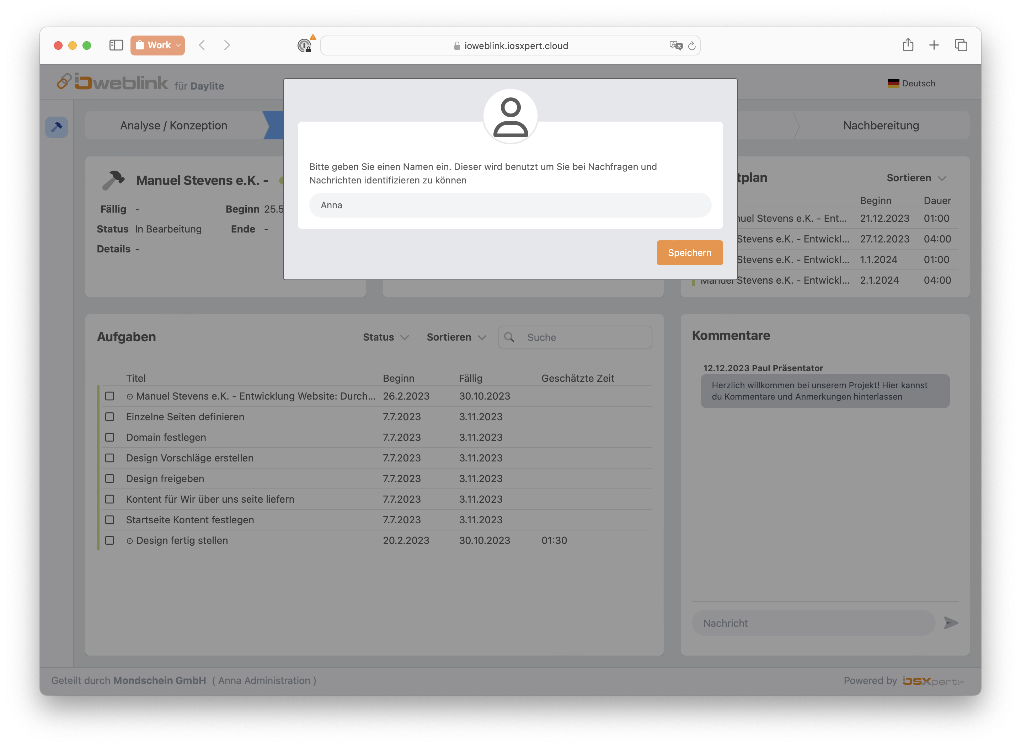Viewport: 1021px width, 748px height.
Task: Click circle icon before Design fertig stellen
Action: tap(129, 541)
